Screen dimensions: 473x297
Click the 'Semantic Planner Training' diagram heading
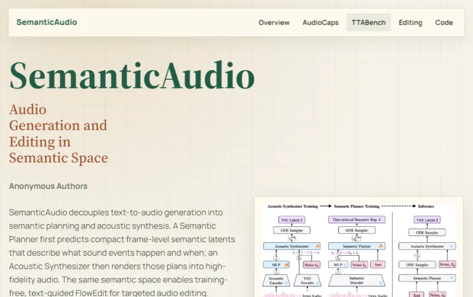[357, 206]
